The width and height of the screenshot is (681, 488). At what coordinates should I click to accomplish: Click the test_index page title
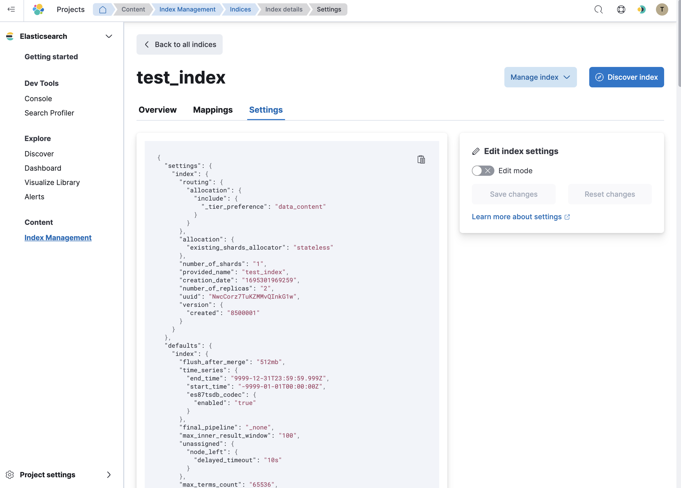[x=181, y=77]
